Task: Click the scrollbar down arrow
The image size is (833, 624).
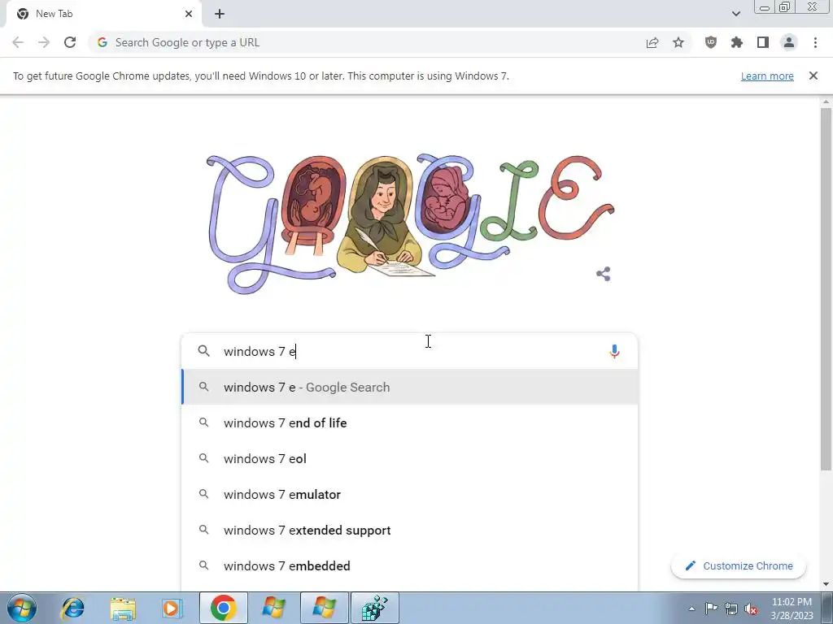Action: tap(826, 584)
